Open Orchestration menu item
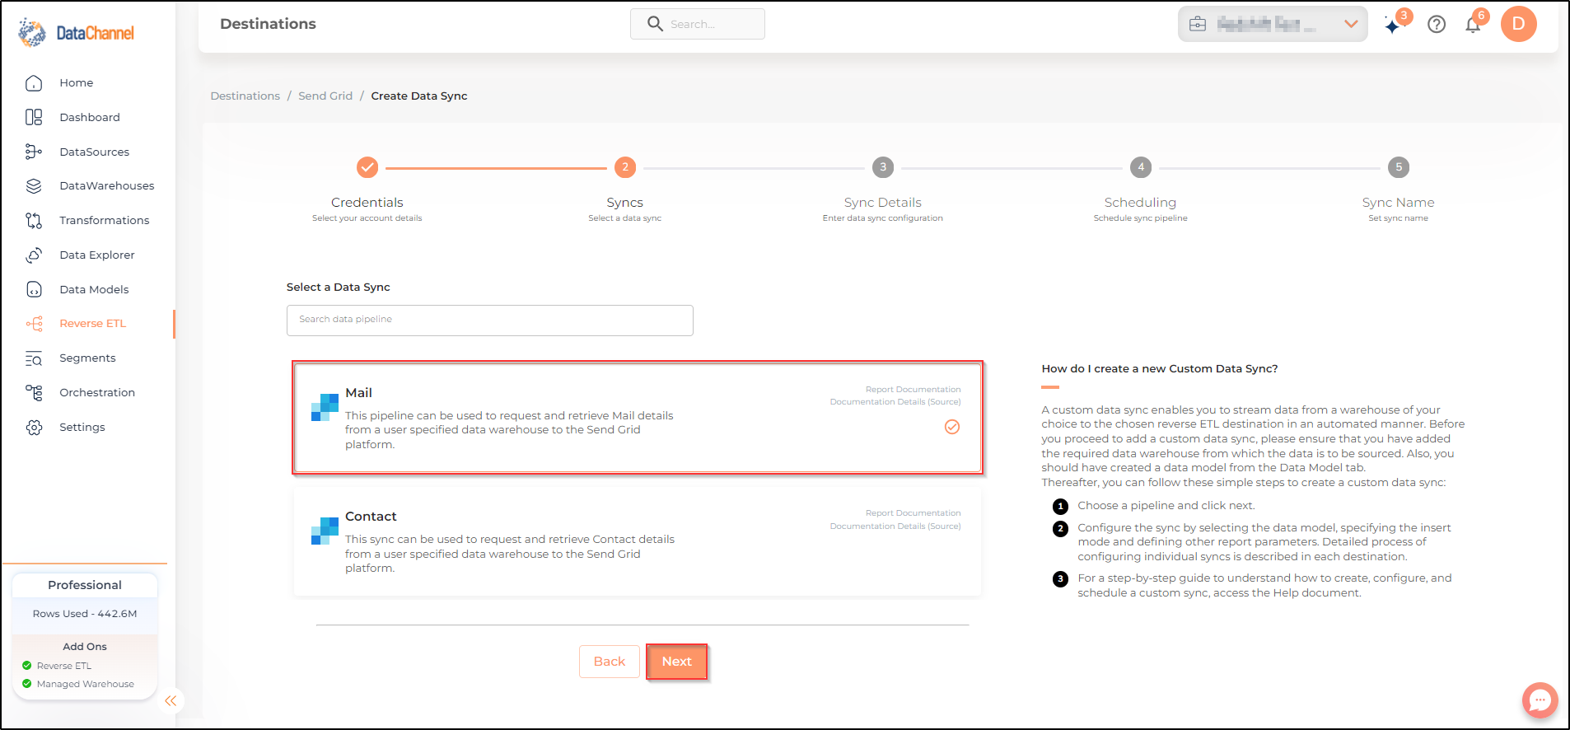This screenshot has height=730, width=1570. pos(97,392)
